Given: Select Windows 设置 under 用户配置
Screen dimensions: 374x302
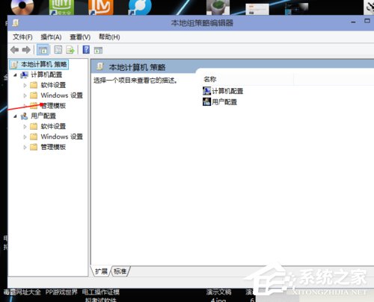Looking at the screenshot, I should [x=61, y=136].
